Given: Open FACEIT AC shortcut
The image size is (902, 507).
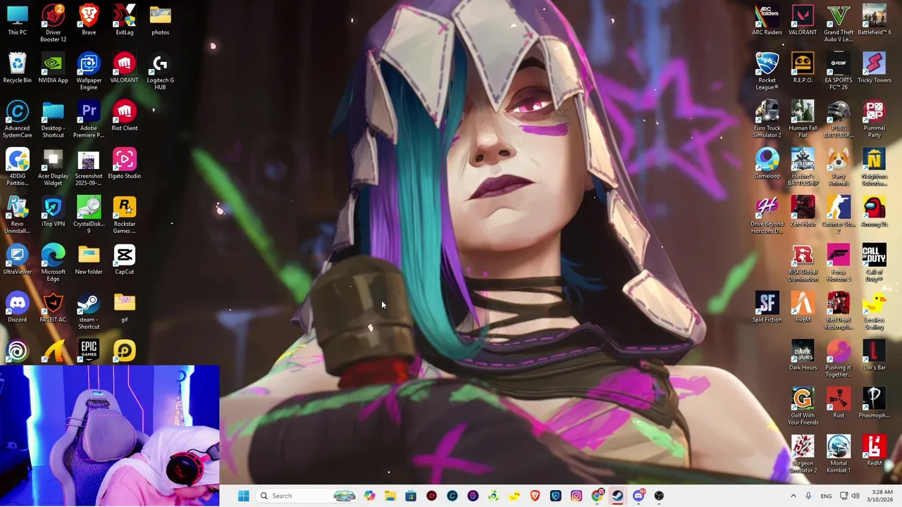Looking at the screenshot, I should click(53, 308).
